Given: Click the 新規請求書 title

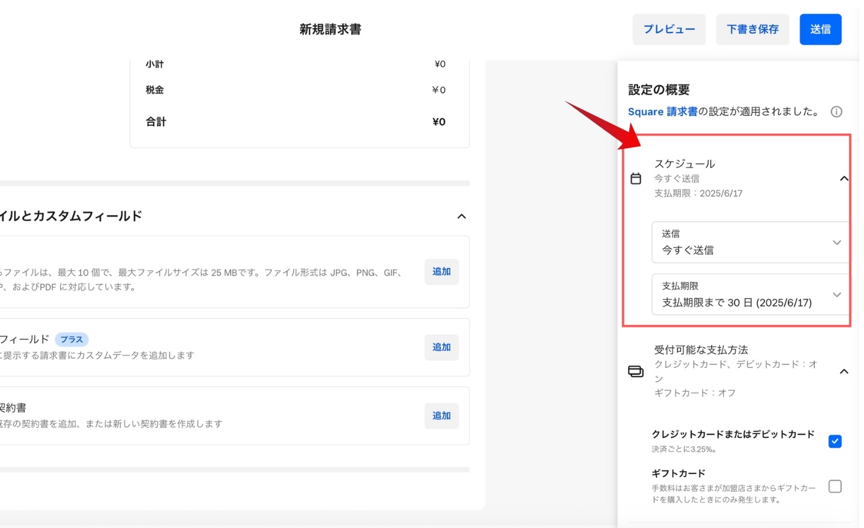Looking at the screenshot, I should pos(330,29).
